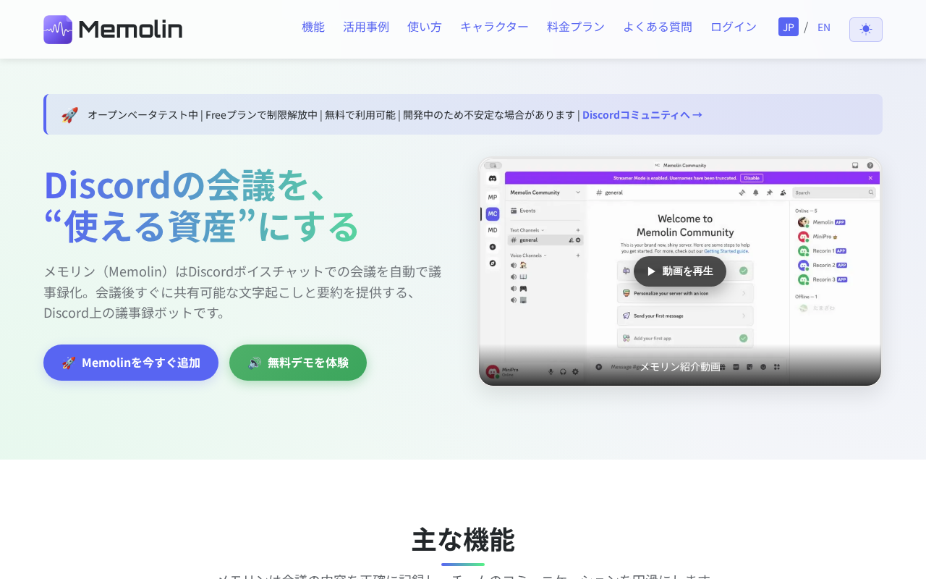
Task: Open the キャラクター menu item
Action: [x=494, y=28]
